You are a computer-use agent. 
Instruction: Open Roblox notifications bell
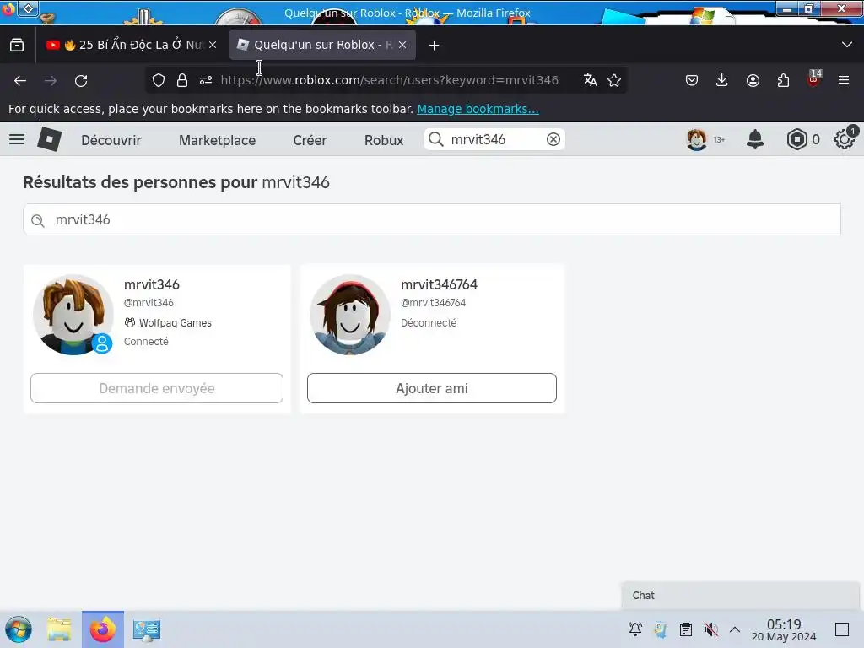(755, 139)
